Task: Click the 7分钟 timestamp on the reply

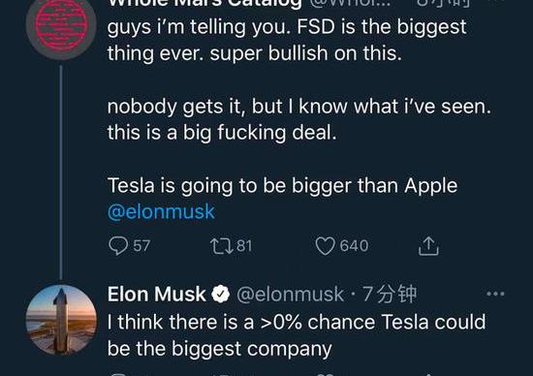Action: point(390,294)
